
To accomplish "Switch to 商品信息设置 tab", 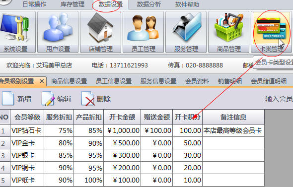I will click(x=69, y=81).
